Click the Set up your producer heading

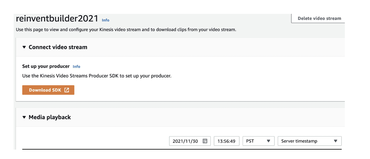46,66
